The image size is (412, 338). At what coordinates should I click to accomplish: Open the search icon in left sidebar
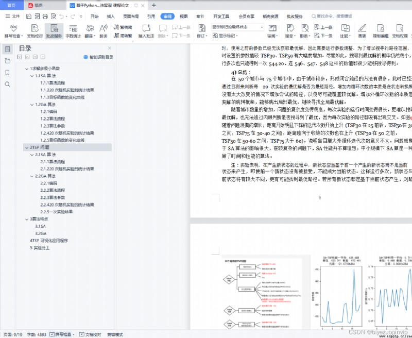click(x=7, y=84)
